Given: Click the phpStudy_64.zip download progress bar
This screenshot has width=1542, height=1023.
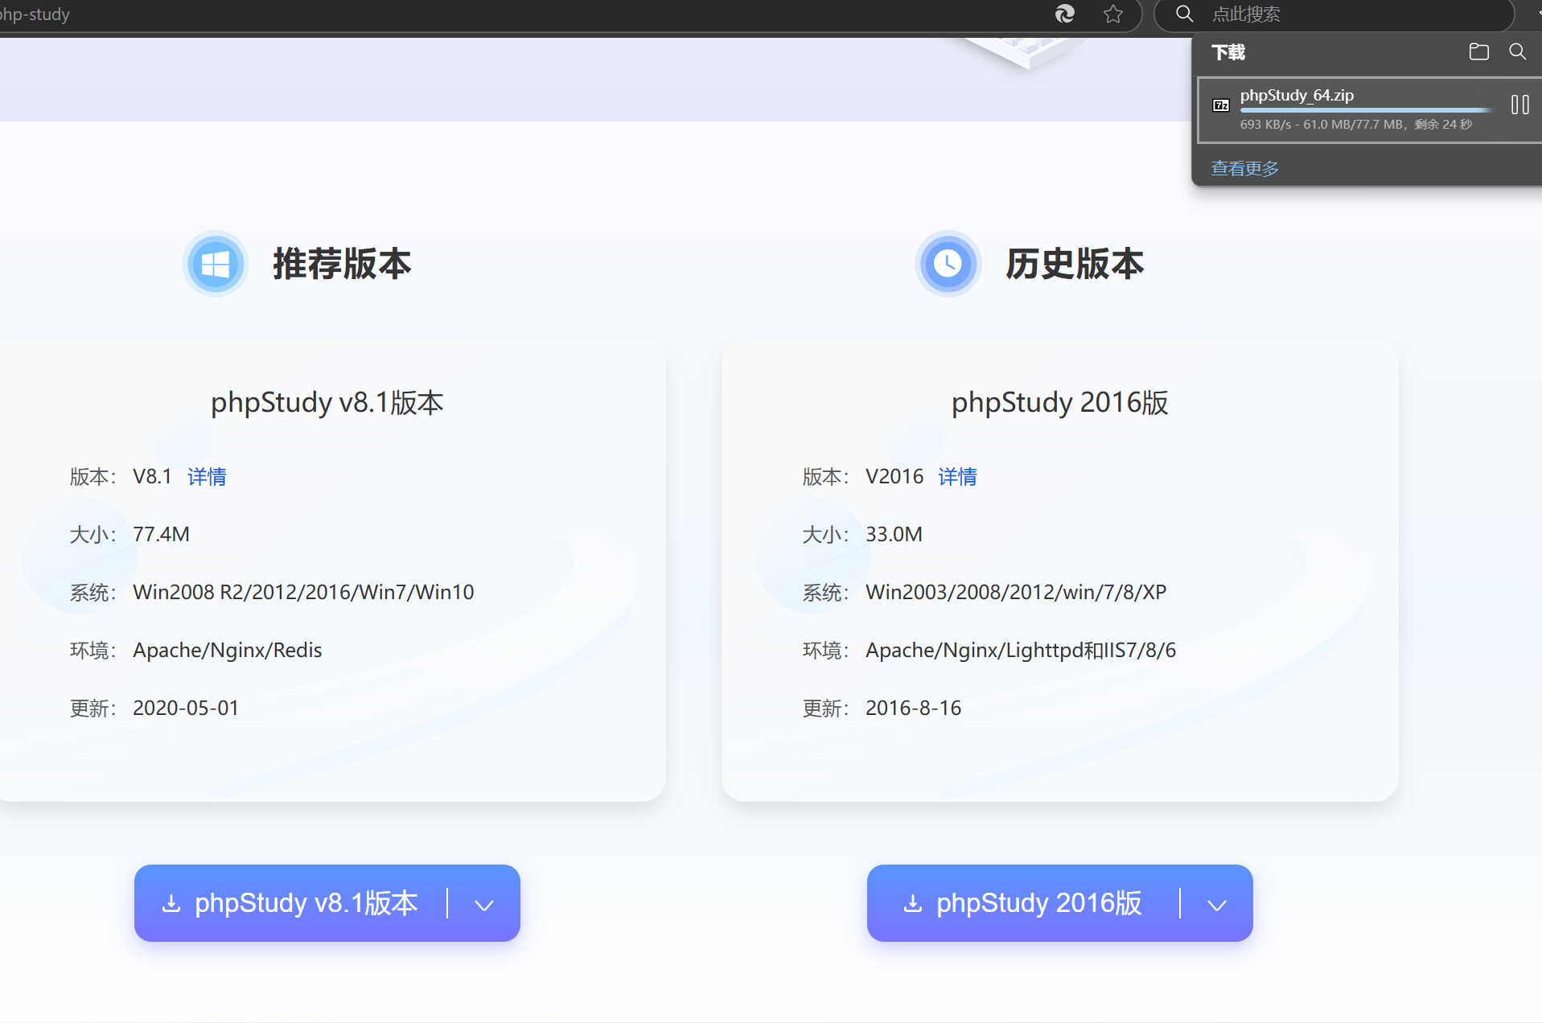Looking at the screenshot, I should point(1366,110).
